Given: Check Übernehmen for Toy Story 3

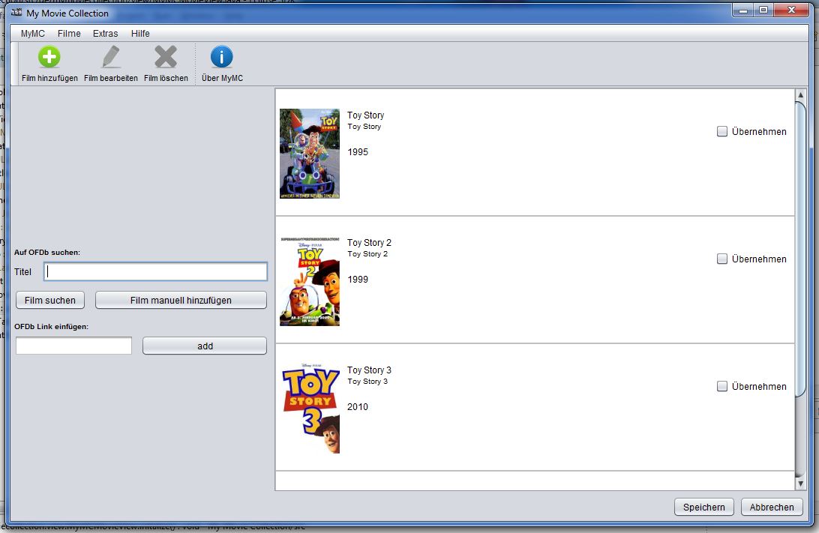Looking at the screenshot, I should point(721,386).
